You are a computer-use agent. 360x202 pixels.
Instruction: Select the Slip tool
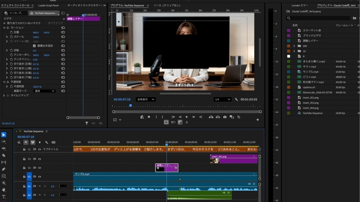pyautogui.click(x=4, y=162)
